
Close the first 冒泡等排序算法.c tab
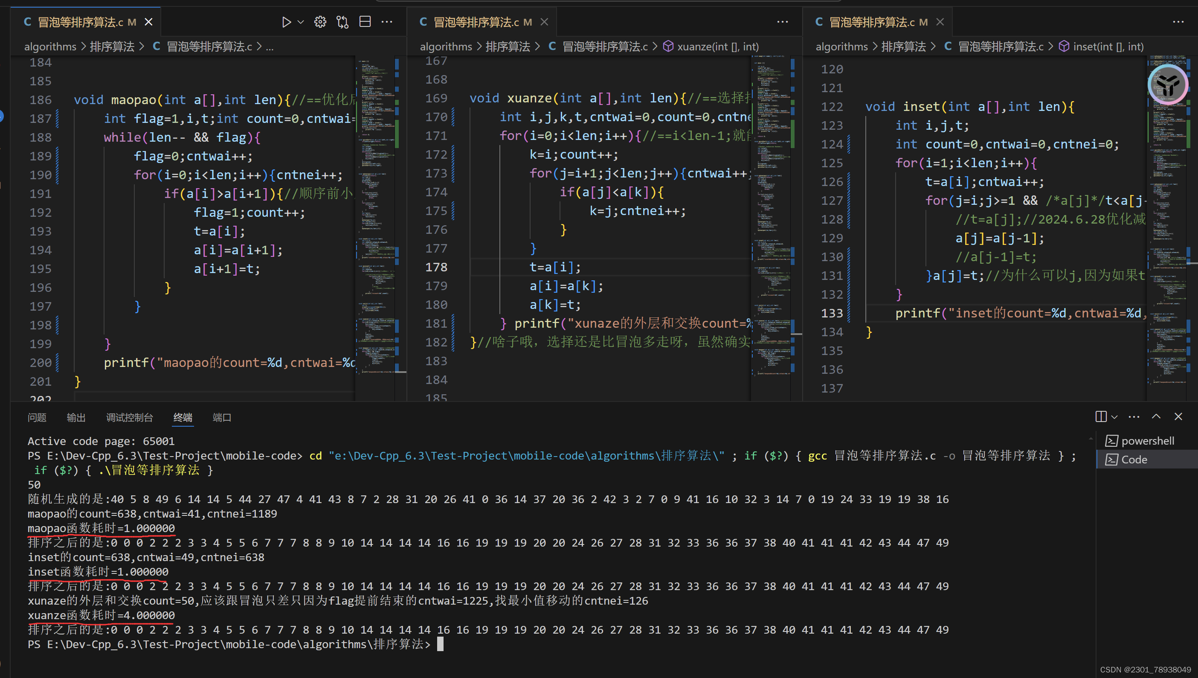[149, 22]
